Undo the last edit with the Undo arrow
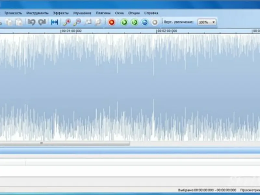The width and height of the screenshot is (260, 195). (32, 22)
